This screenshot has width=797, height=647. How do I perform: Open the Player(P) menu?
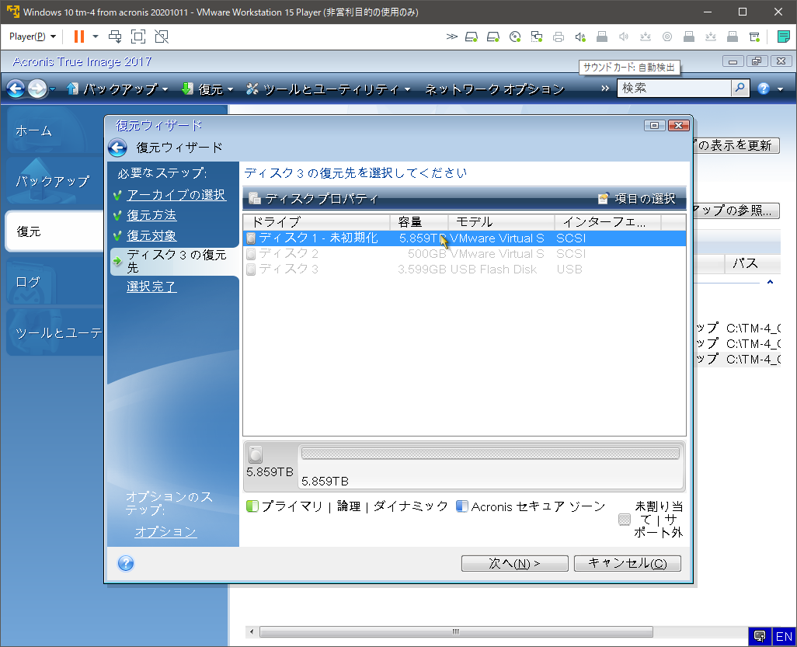coord(33,37)
